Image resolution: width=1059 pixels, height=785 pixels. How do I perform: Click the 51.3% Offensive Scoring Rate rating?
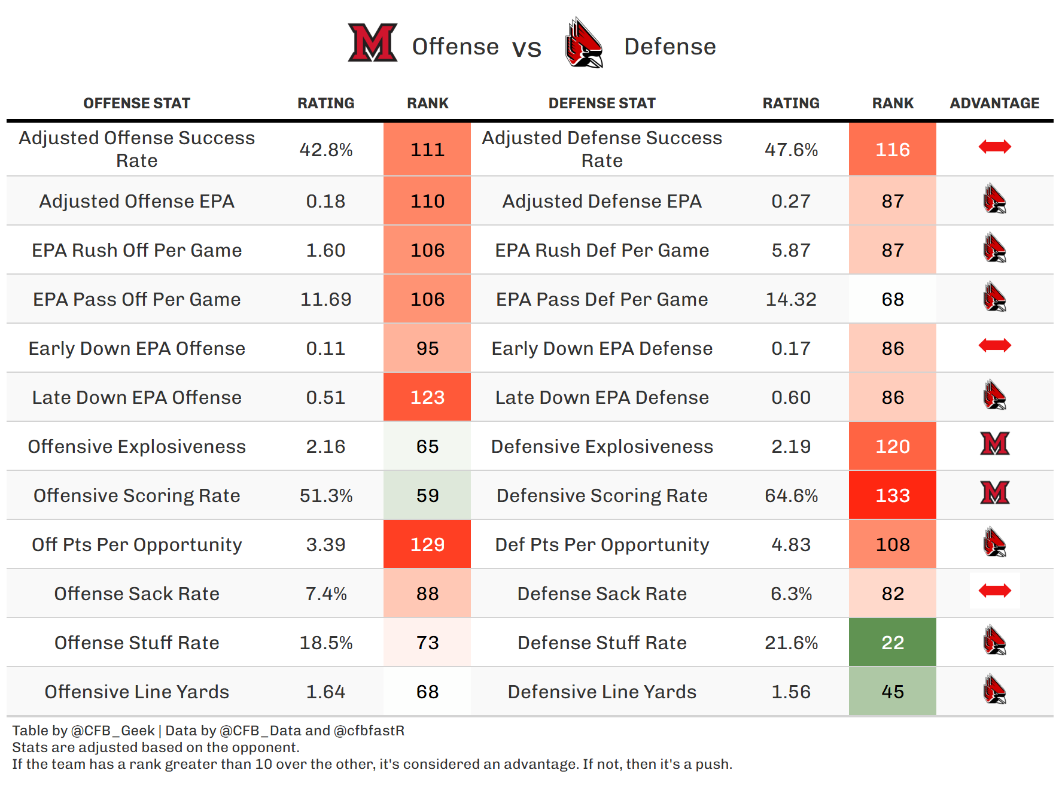(x=326, y=495)
